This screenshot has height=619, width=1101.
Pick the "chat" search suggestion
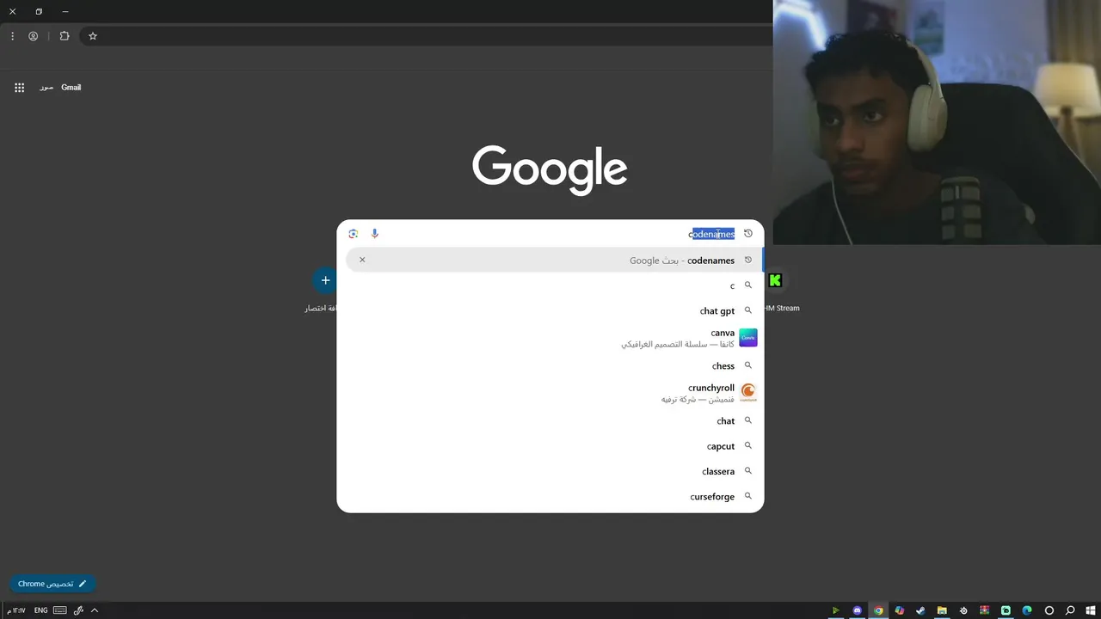550,420
